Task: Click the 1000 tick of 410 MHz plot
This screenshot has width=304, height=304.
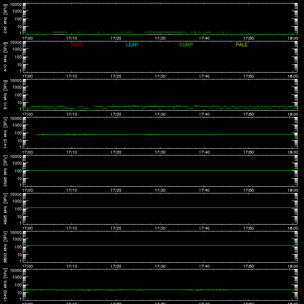Action: pyautogui.click(x=17, y=49)
